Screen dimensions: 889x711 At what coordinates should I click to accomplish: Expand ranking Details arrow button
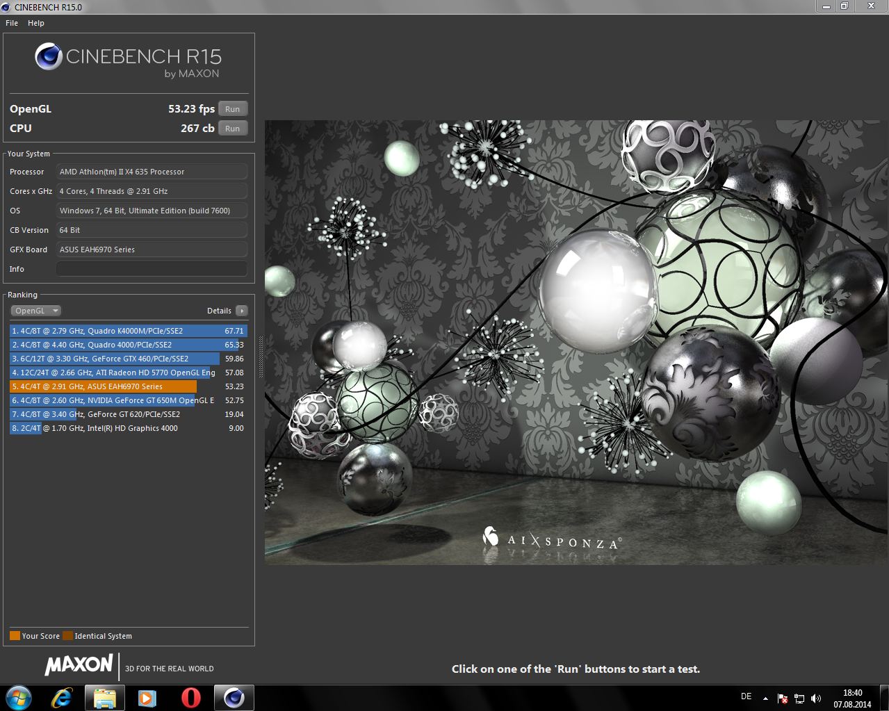click(x=241, y=311)
